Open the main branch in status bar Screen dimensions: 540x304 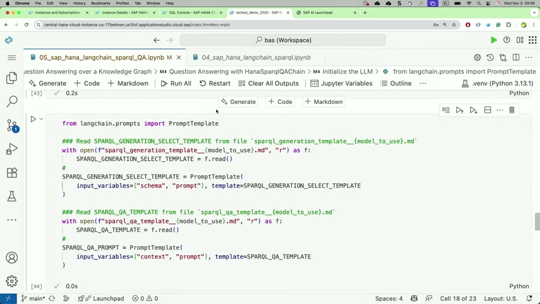33,298
